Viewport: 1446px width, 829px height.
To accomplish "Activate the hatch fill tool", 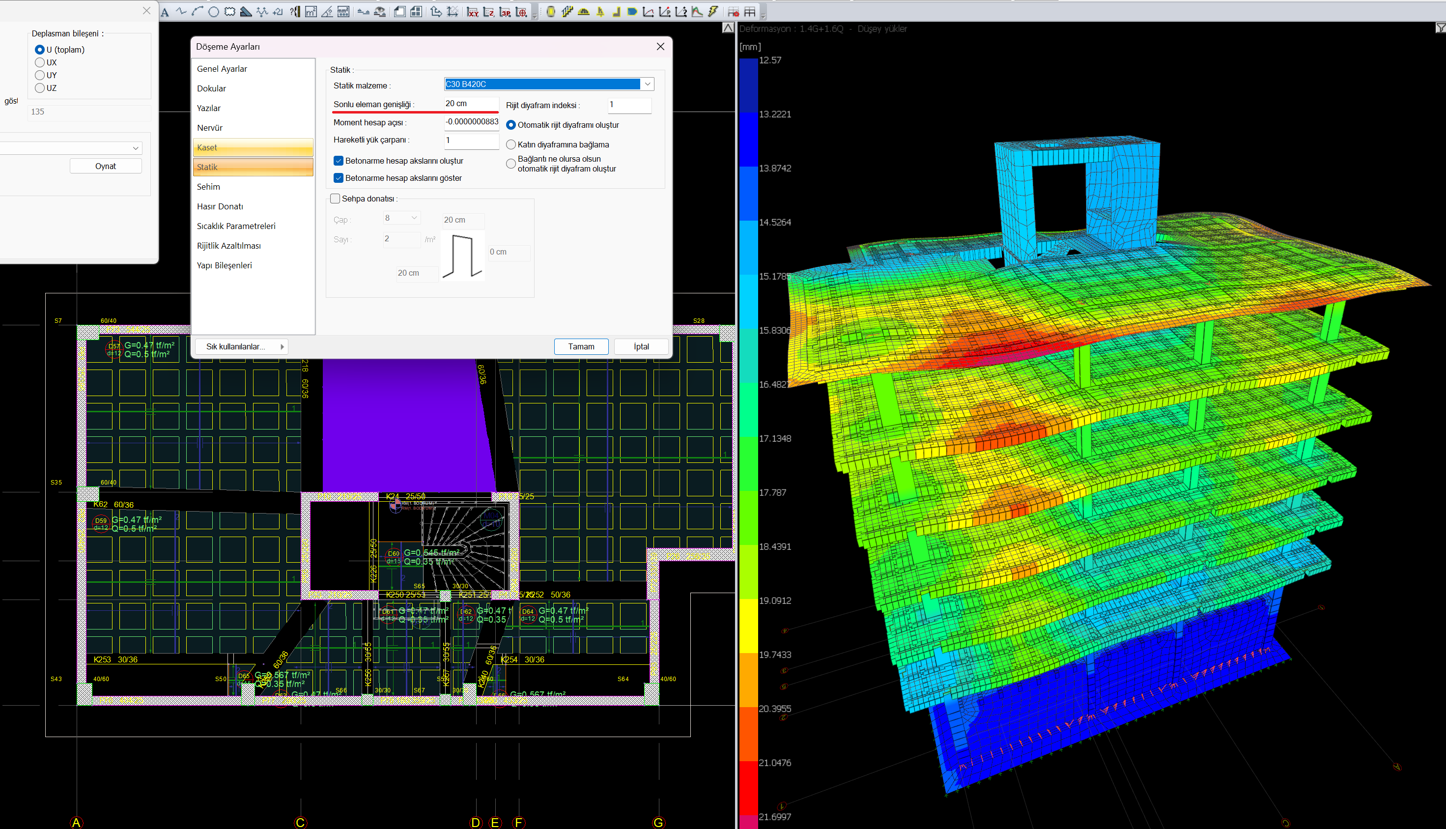I will point(246,12).
